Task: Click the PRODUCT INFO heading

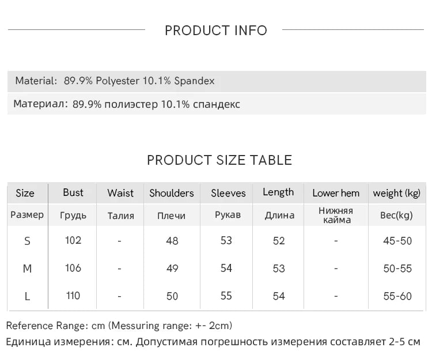Action: pos(216,31)
